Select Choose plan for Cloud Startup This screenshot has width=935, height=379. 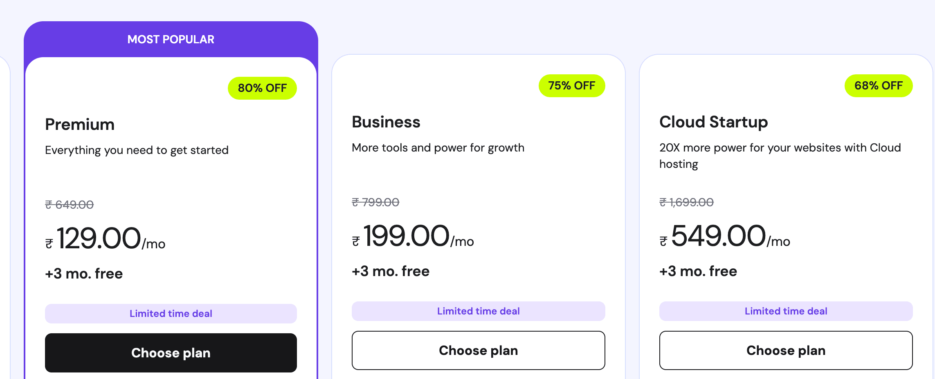pyautogui.click(x=786, y=350)
